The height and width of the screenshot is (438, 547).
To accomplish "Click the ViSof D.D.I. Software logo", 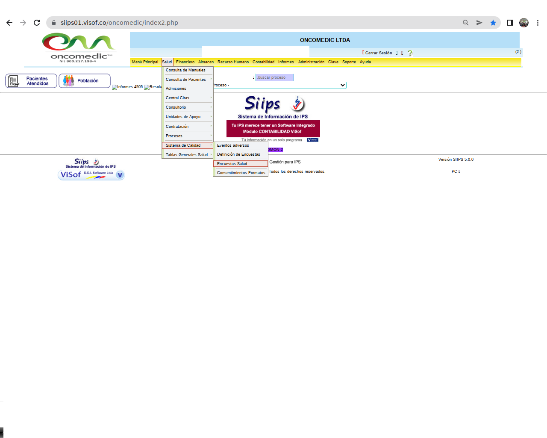I will click(x=91, y=175).
